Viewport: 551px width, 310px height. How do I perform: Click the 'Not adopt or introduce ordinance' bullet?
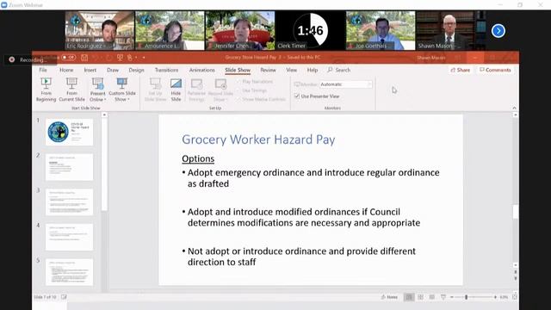301,257
